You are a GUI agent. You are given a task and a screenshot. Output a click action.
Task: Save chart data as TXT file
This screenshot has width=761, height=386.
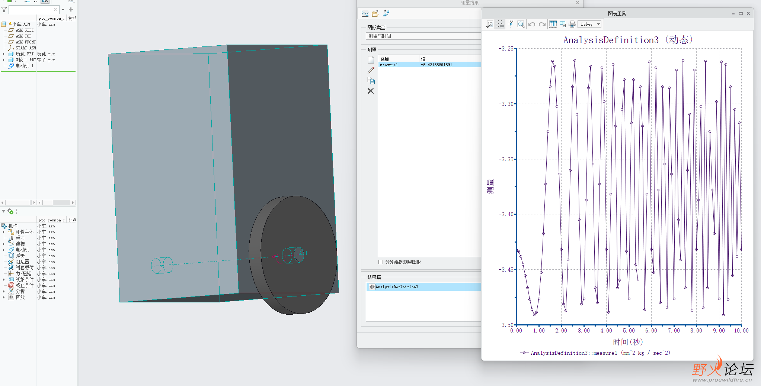click(x=563, y=25)
